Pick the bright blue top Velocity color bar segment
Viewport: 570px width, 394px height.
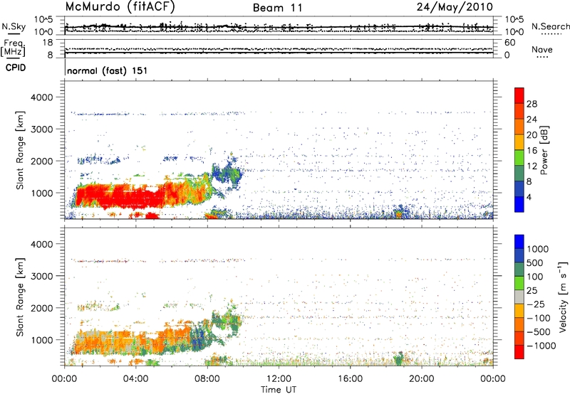point(519,242)
